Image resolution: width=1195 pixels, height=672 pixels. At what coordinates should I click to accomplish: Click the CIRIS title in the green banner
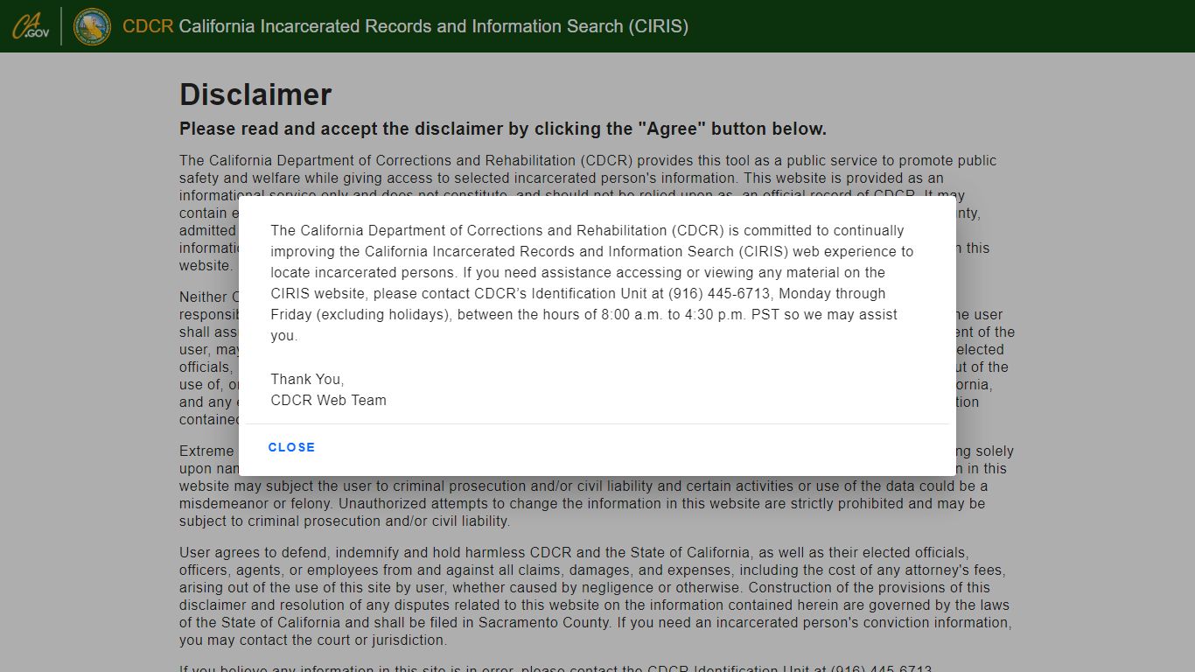pyautogui.click(x=432, y=26)
